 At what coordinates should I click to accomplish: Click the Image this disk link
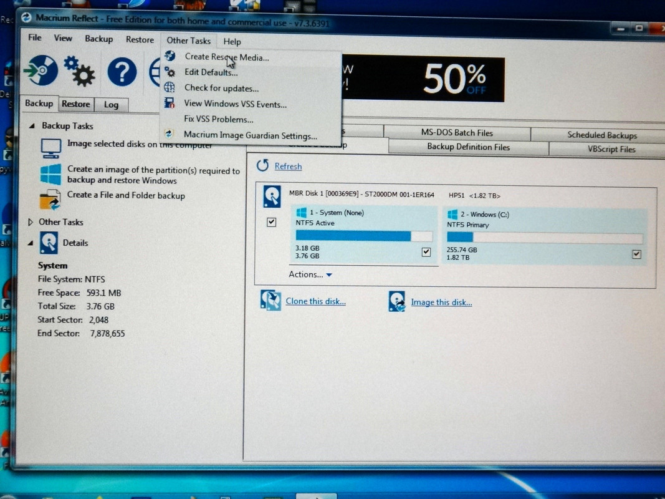coord(441,302)
